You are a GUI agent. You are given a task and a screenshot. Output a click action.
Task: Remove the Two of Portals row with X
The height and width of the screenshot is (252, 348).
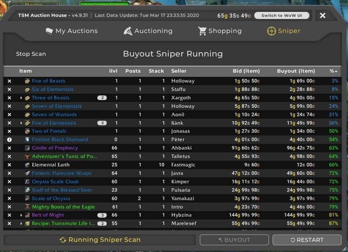pyautogui.click(x=9, y=132)
